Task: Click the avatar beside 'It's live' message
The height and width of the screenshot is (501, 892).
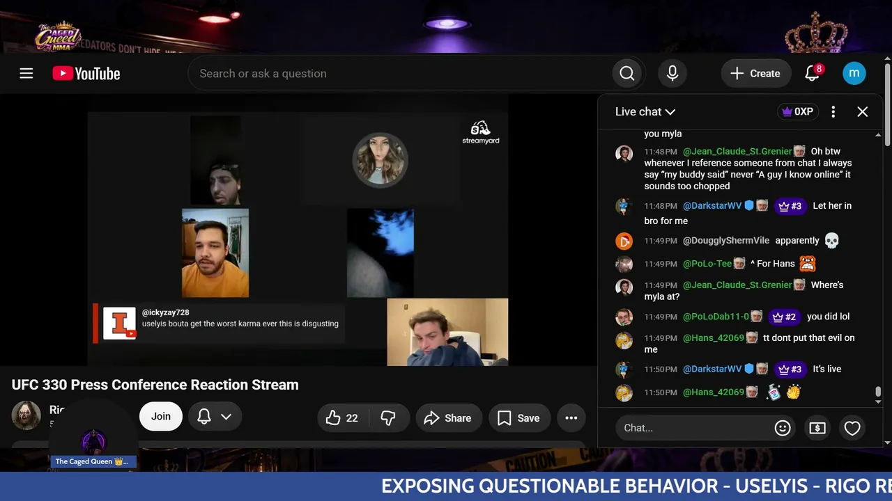Action: 624,369
